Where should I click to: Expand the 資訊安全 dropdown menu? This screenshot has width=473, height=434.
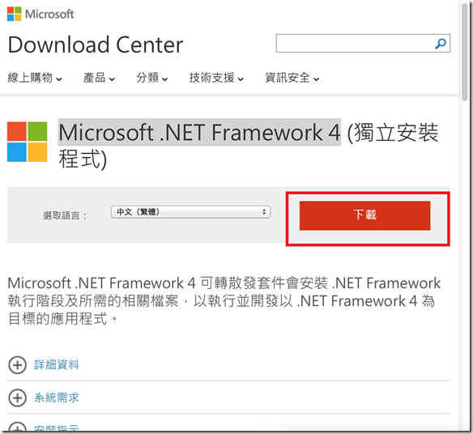(292, 78)
